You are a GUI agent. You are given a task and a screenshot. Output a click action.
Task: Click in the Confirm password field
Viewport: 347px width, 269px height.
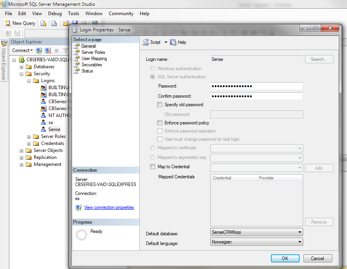pyautogui.click(x=257, y=96)
